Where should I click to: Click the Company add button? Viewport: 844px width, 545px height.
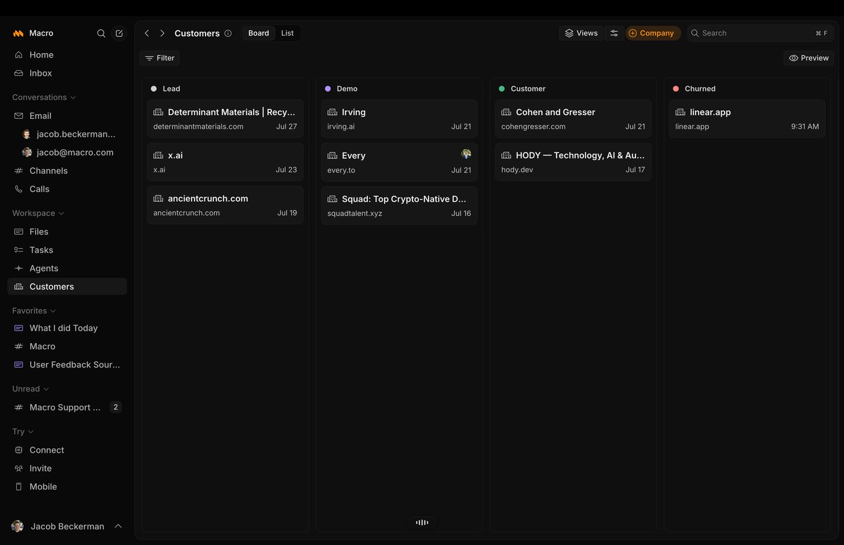652,33
